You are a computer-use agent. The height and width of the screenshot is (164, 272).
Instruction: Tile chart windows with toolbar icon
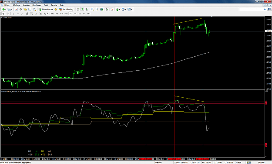tap(102, 9)
